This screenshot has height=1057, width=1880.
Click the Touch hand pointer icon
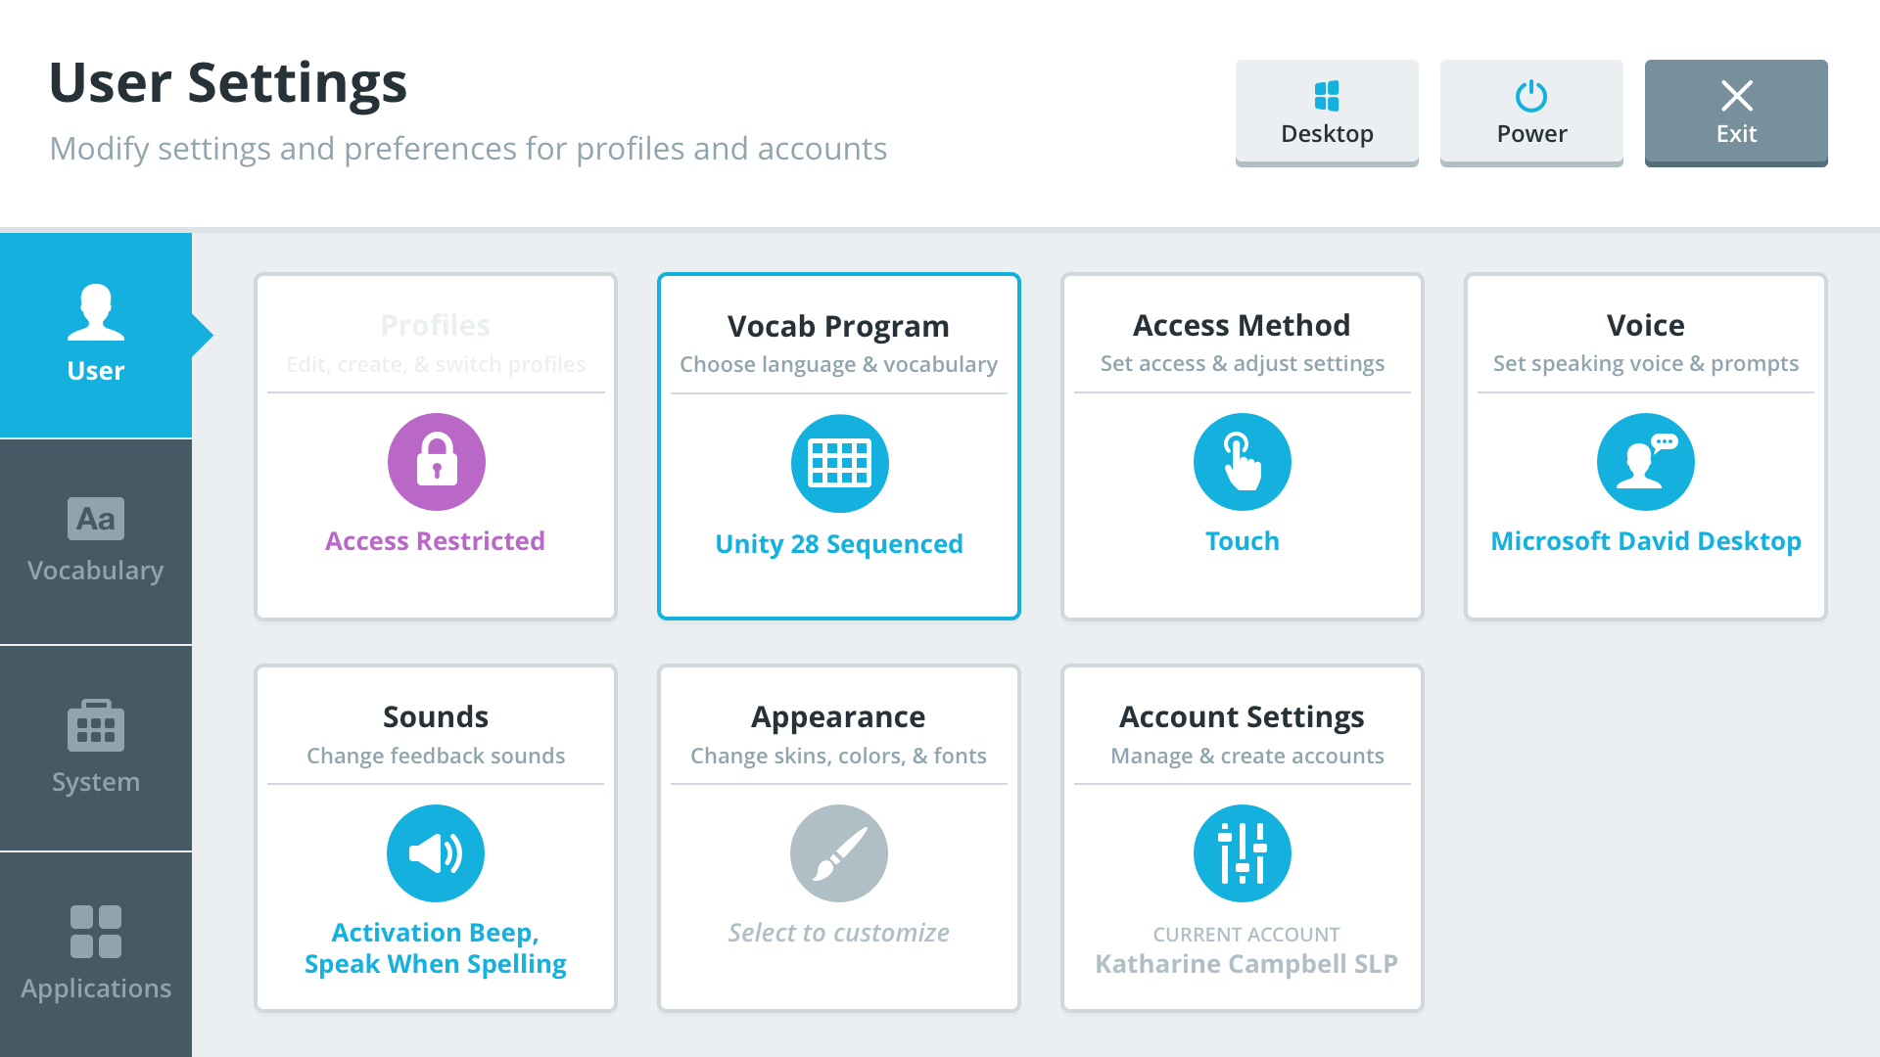point(1242,462)
